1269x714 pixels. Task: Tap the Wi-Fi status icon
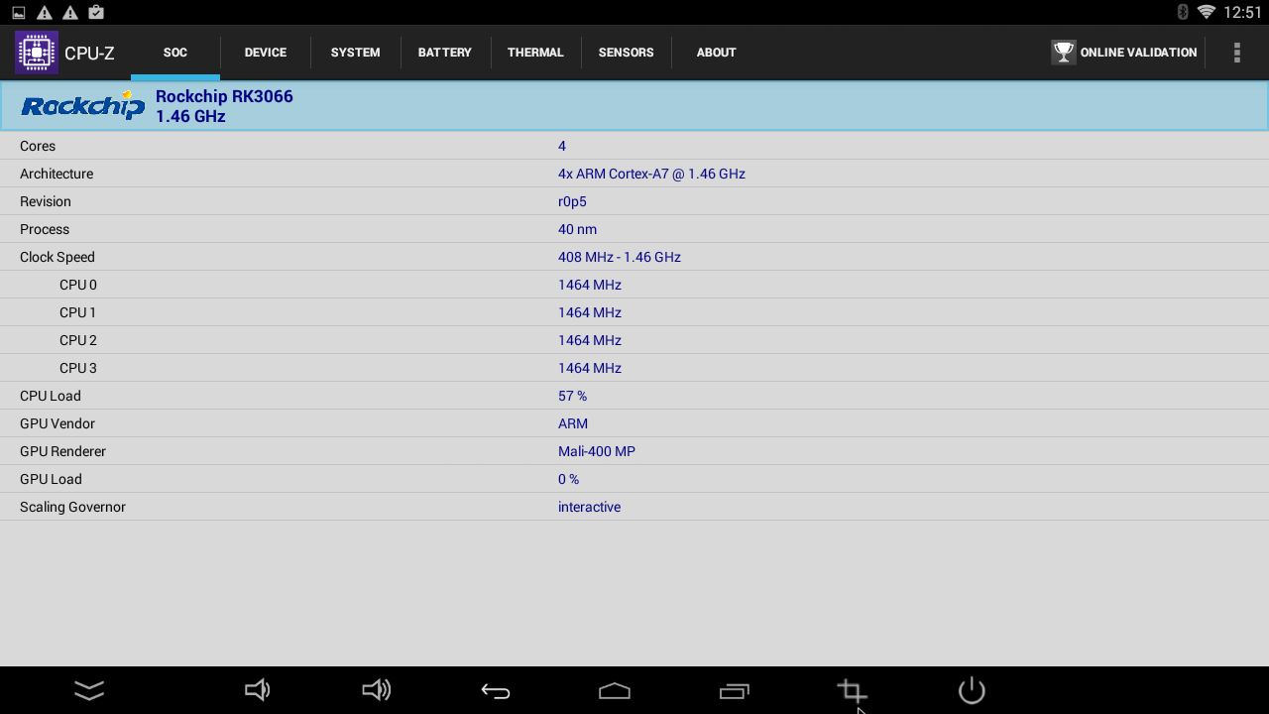pos(1207,12)
